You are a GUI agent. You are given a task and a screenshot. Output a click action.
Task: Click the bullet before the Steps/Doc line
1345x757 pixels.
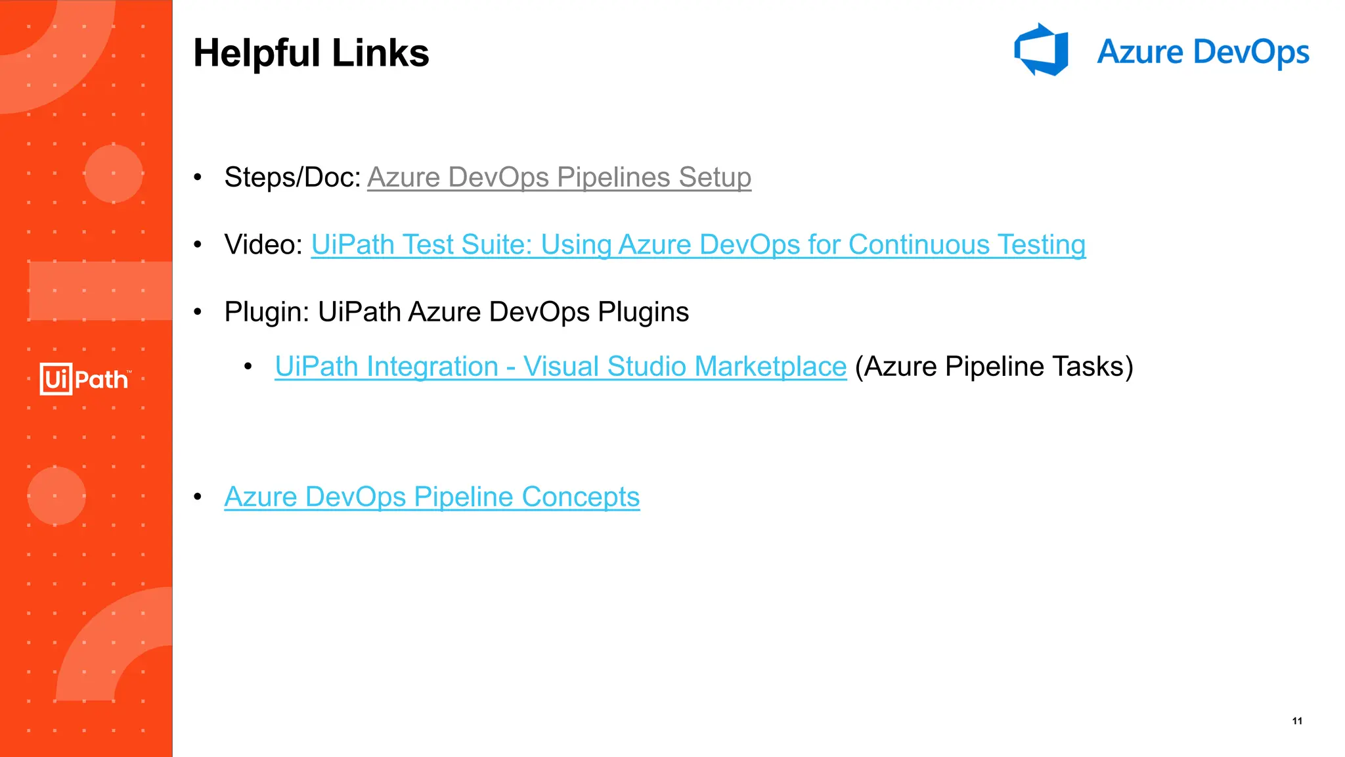pos(198,177)
